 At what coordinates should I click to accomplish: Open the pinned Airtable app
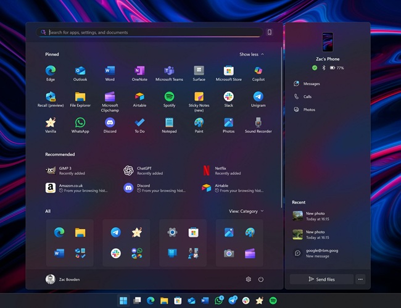click(139, 99)
